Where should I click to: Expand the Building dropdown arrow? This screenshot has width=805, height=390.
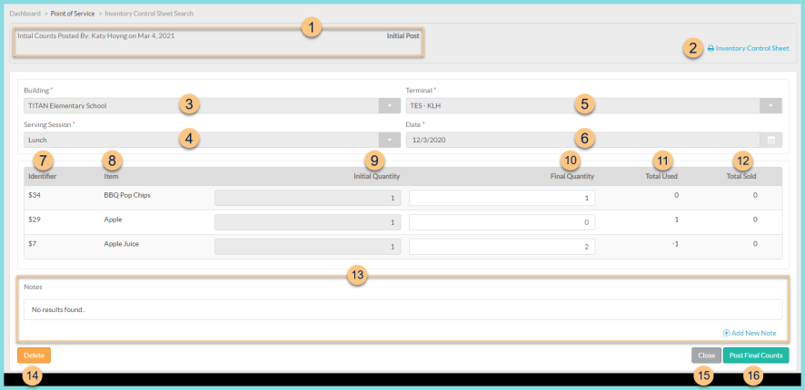[390, 106]
